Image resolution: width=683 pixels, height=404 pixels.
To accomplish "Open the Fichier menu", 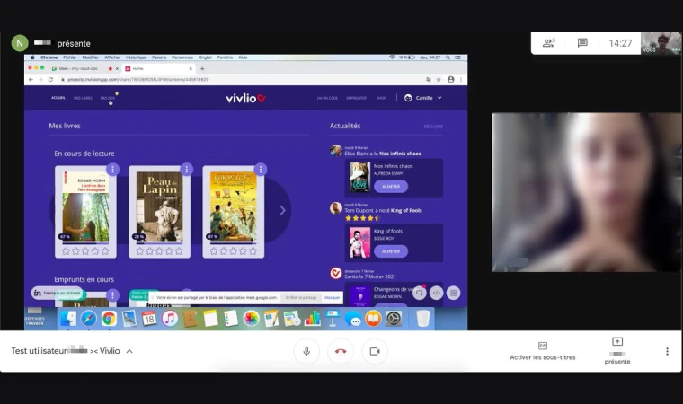I will click(70, 57).
